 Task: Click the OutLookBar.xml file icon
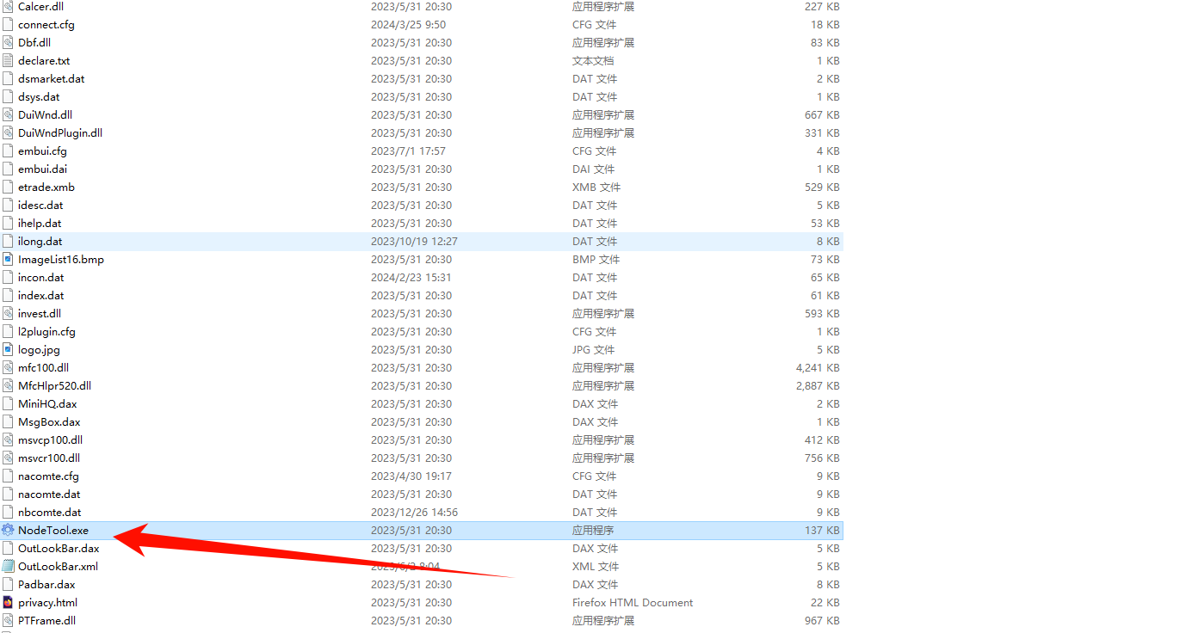point(8,567)
